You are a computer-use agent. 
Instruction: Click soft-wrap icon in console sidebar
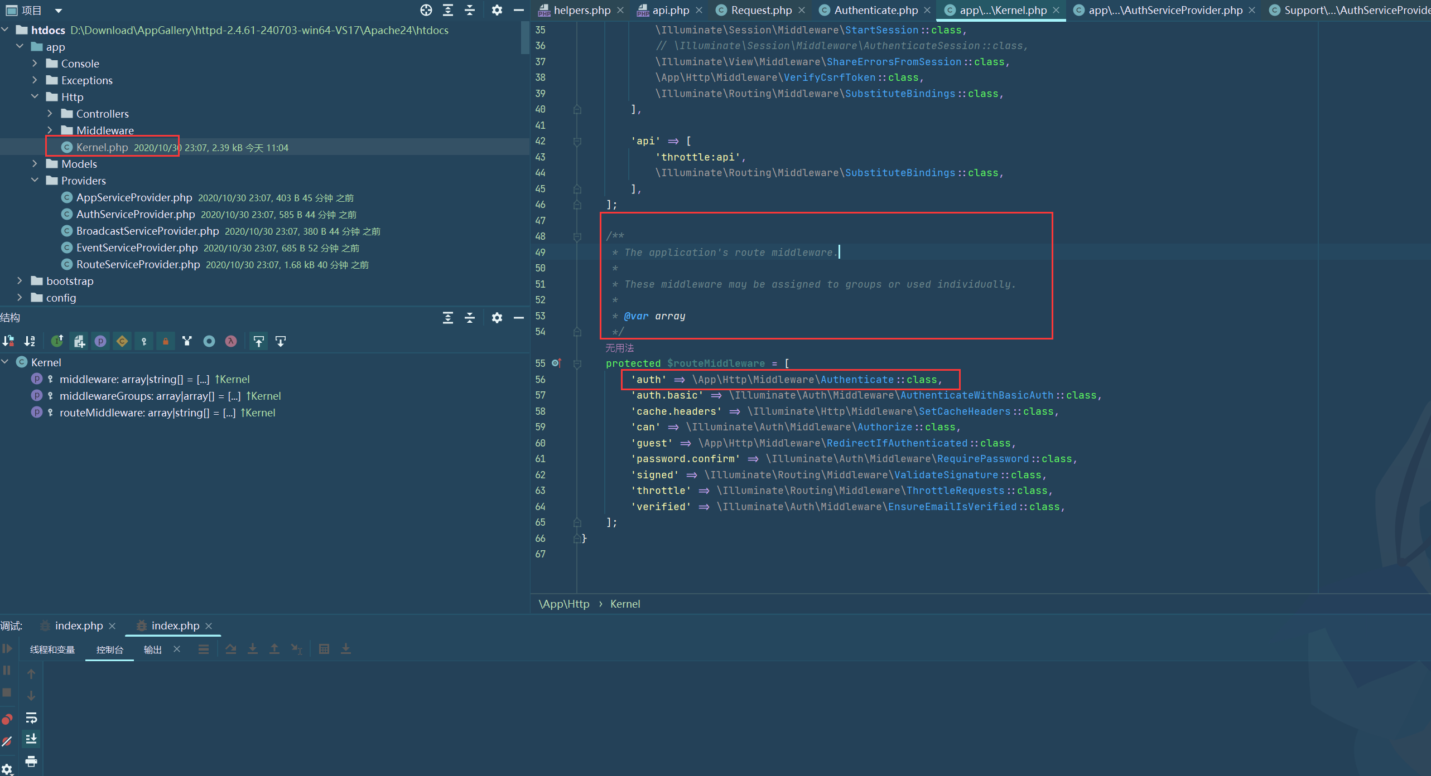(31, 717)
